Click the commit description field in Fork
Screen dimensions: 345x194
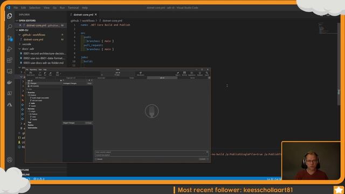pyautogui.click(x=151, y=155)
